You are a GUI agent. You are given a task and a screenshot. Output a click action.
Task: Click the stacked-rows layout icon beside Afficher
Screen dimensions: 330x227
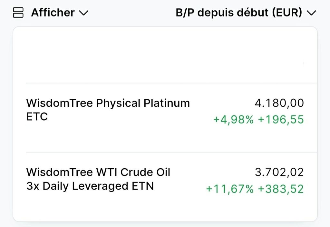click(18, 13)
